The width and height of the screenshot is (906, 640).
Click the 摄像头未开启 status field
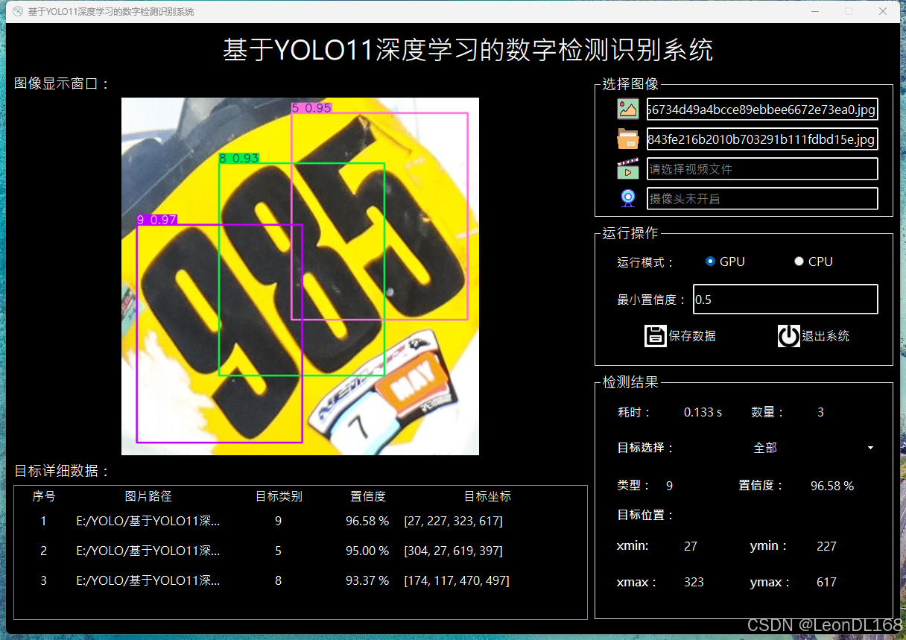[761, 197]
